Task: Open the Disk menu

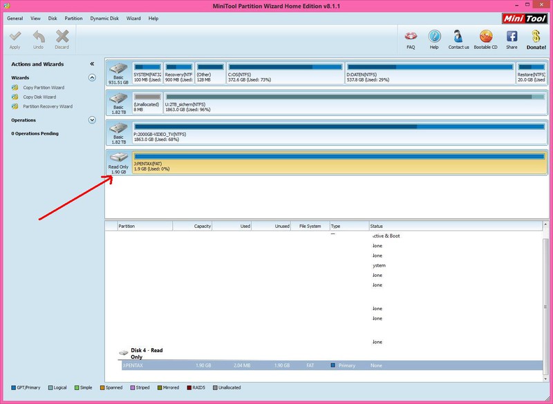Action: coord(53,19)
